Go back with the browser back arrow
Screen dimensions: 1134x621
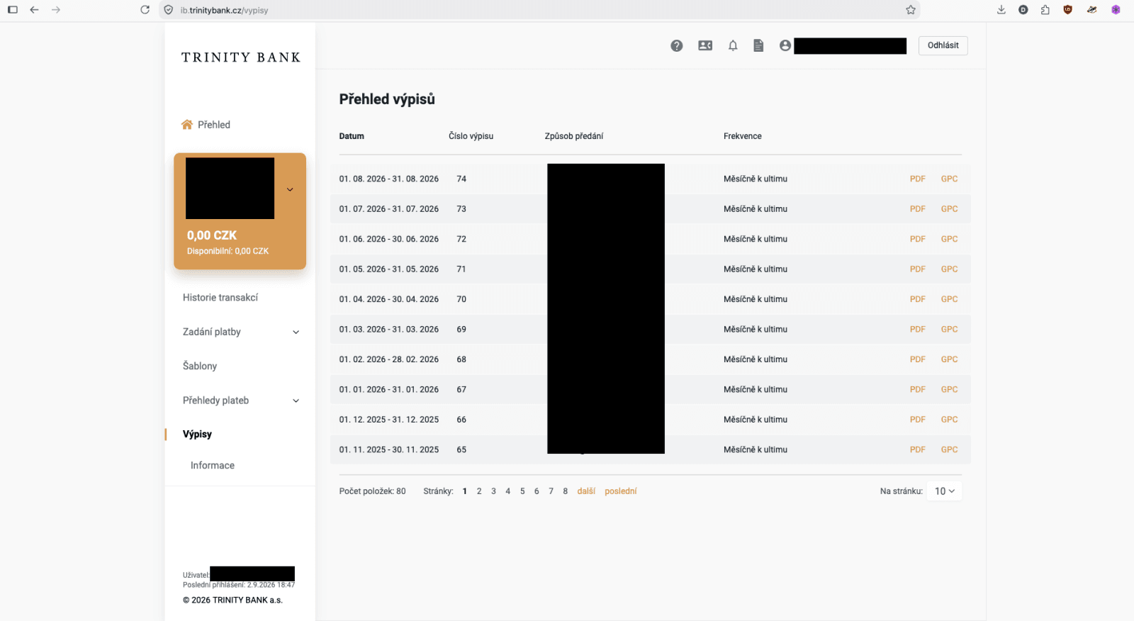tap(34, 10)
